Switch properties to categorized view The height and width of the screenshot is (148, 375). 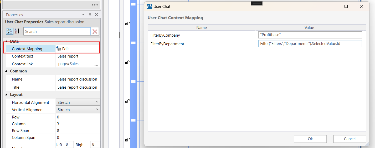click(10, 31)
